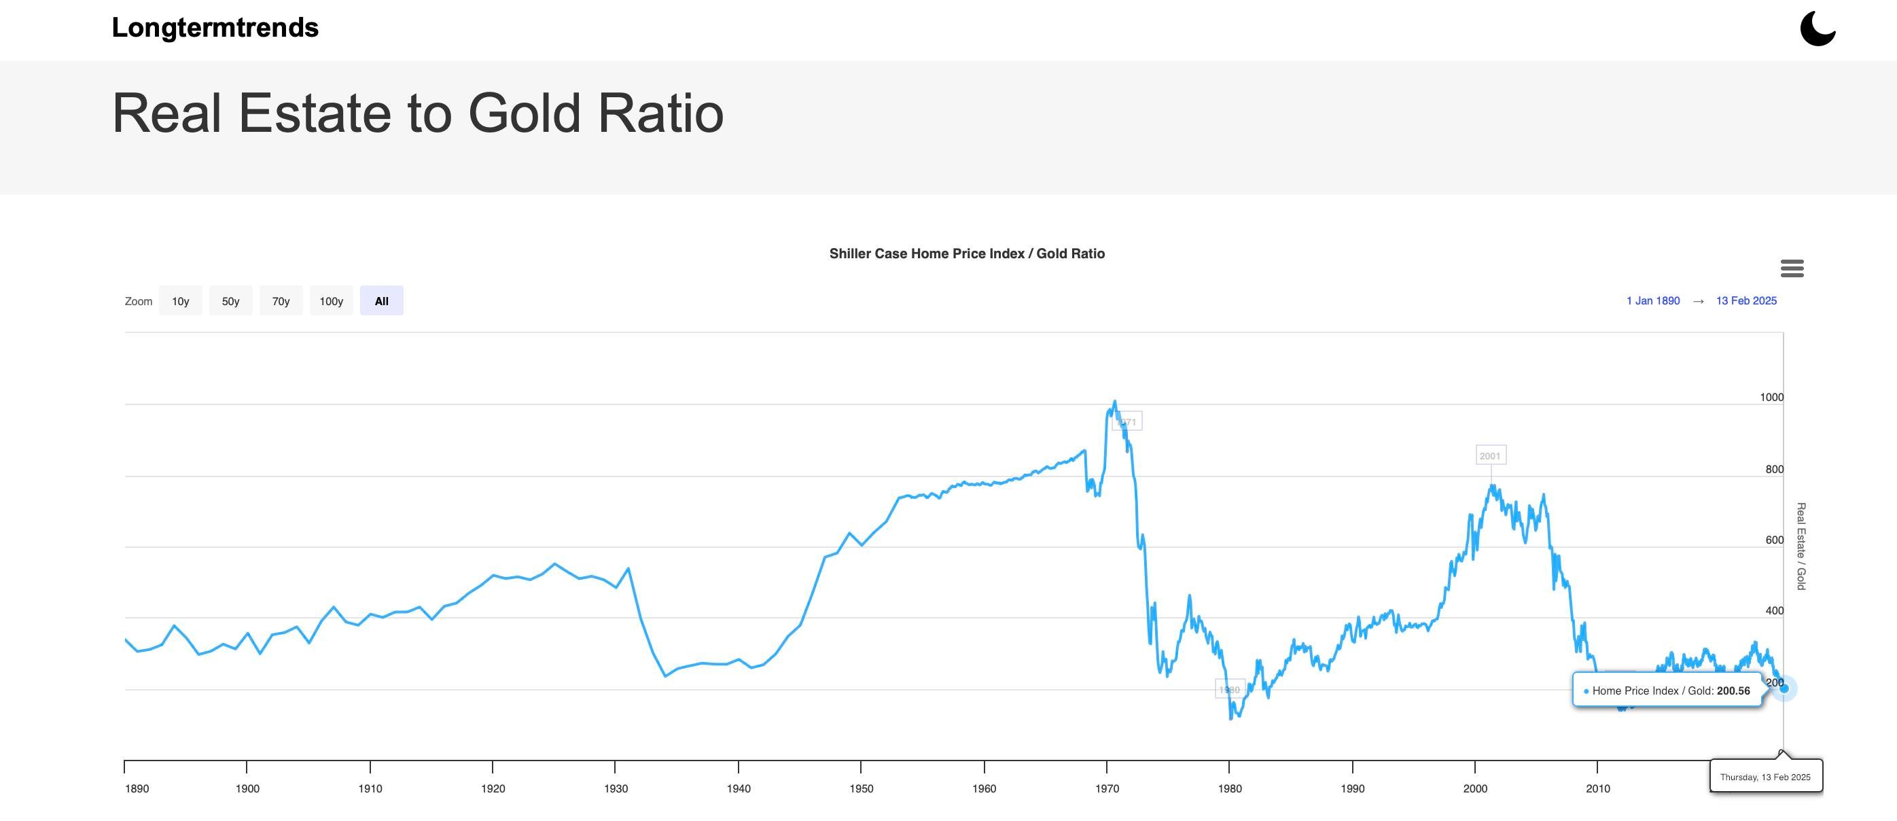Click the Real Estate to Gold Ratio heading
This screenshot has height=821, width=1897.
tap(418, 113)
